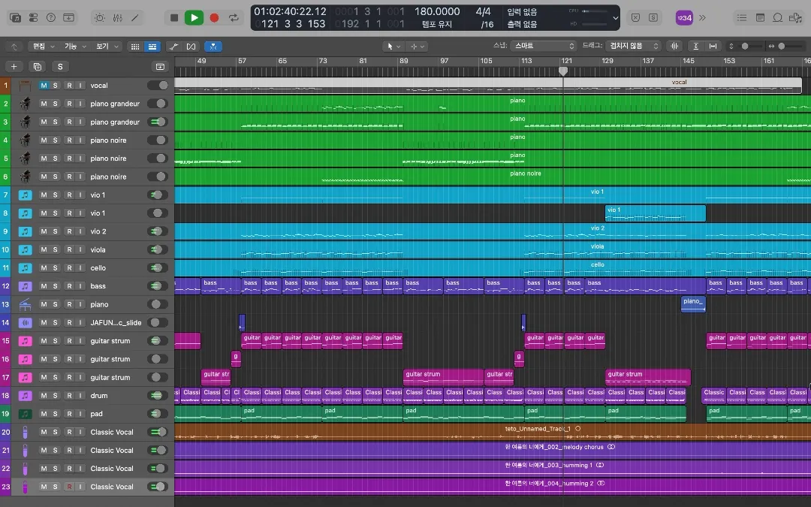811x507 pixels.
Task: Open the Library panel icon
Action: click(16, 17)
